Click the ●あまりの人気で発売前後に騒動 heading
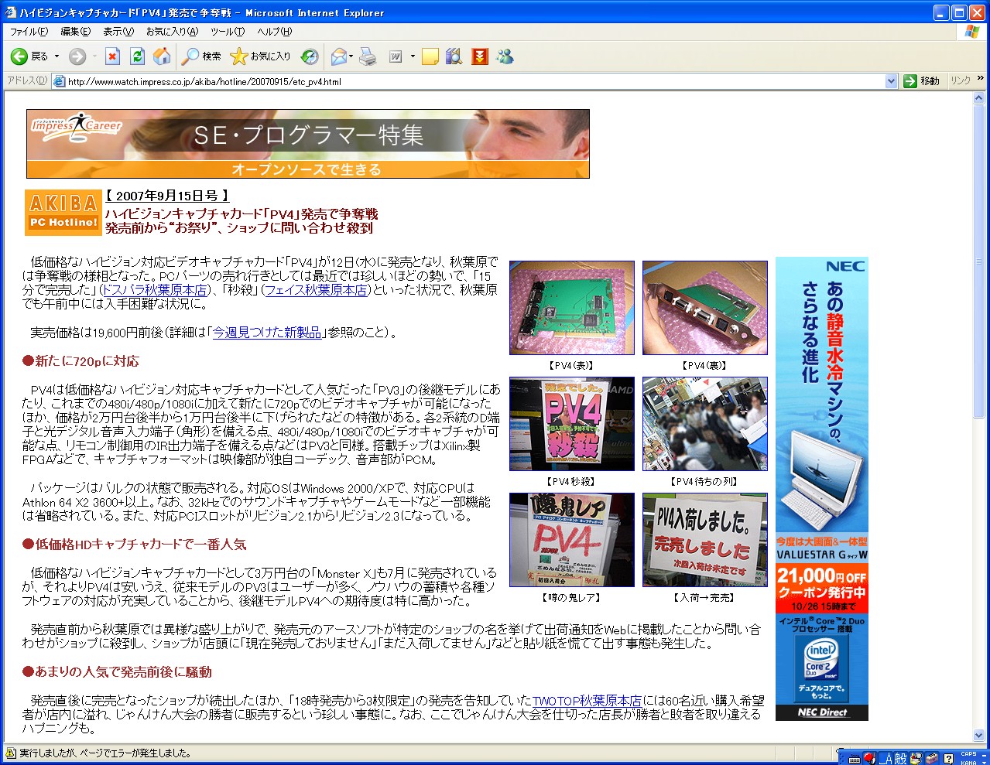Viewport: 990px width, 765px height. (117, 672)
